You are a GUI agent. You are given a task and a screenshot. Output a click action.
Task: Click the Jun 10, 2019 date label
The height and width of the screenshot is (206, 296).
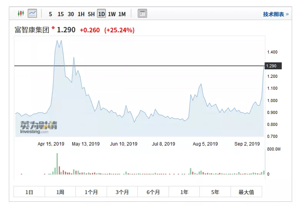coord(124,144)
